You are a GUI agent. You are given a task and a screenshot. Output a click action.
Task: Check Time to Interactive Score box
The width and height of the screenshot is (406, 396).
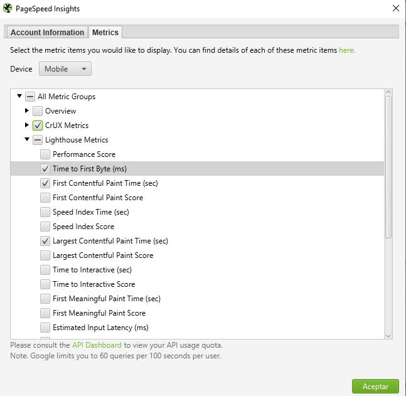click(45, 284)
